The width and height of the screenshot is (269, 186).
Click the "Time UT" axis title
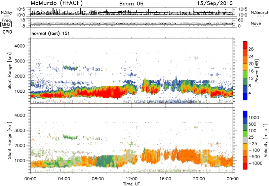[131, 184]
